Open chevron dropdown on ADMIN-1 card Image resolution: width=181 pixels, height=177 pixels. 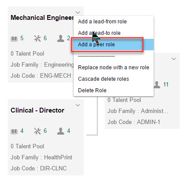coord(174,59)
